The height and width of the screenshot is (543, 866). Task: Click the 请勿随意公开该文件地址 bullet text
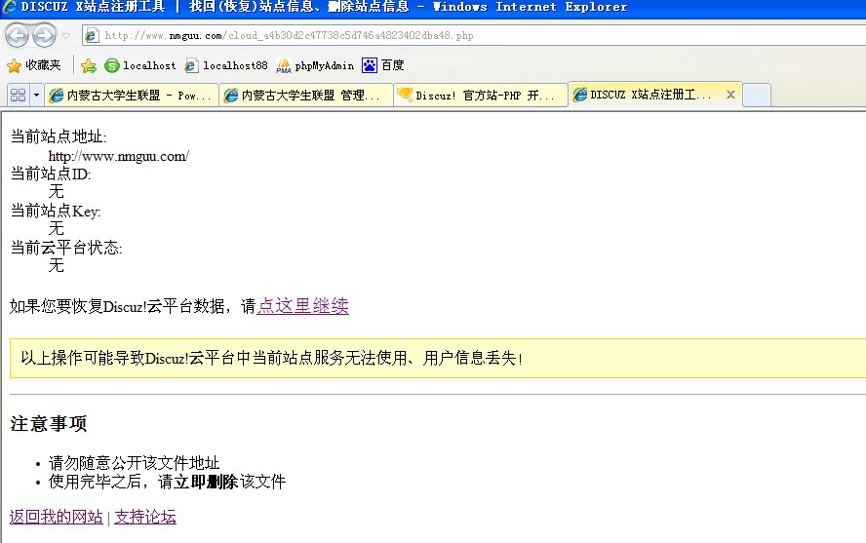tap(135, 462)
